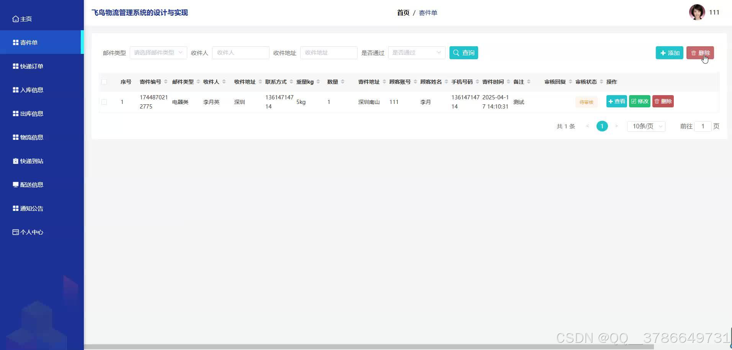732x350 pixels.
Task: Click the top 删除 batch delete button
Action: (x=700, y=53)
